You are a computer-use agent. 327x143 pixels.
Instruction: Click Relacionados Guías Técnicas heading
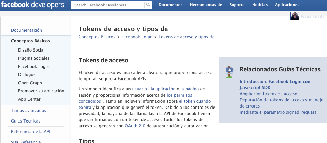(x=280, y=69)
